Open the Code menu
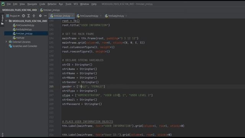245x138 pixels. 42,4
